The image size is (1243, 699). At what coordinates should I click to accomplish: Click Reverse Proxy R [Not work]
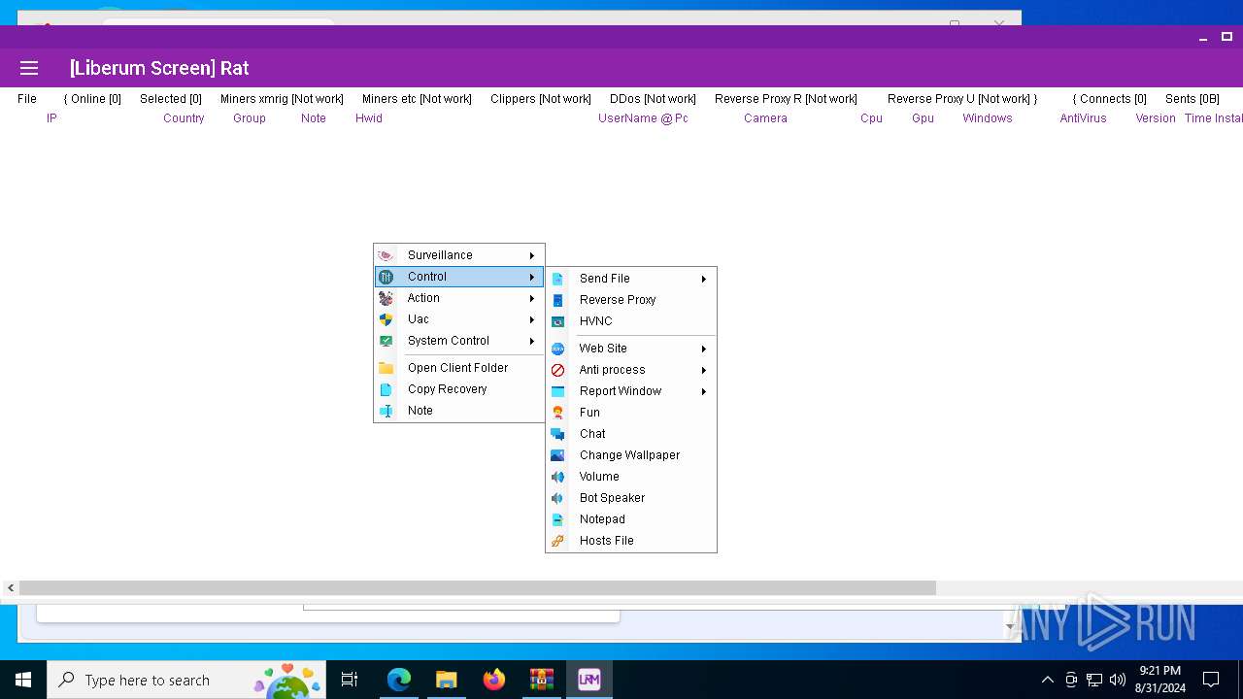click(x=786, y=99)
